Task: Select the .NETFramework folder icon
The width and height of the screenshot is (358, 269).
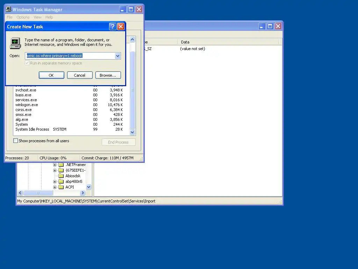Action: 61,165
